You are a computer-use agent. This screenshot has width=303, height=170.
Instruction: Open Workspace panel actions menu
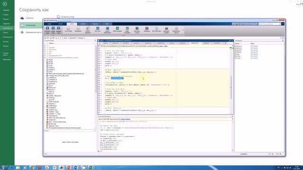283,41
